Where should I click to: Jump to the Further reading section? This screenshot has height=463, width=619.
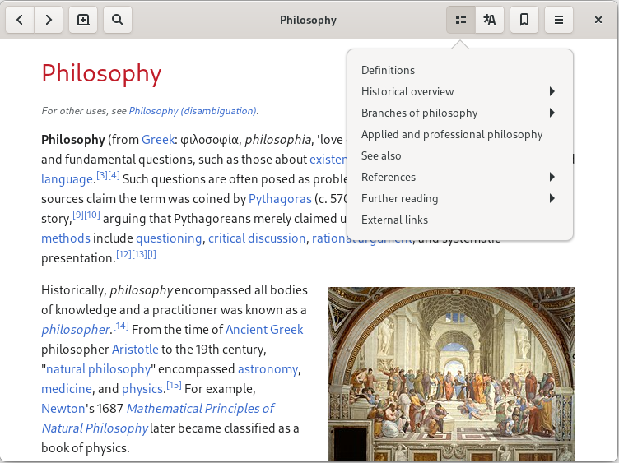tap(399, 198)
